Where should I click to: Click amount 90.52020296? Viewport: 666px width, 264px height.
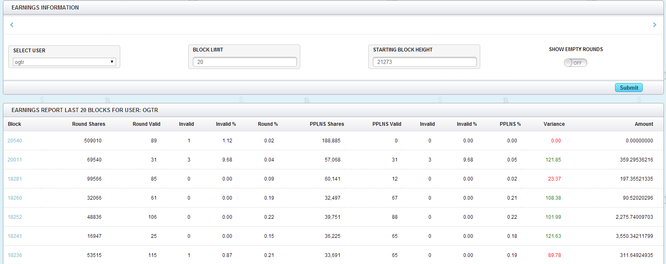(x=638, y=198)
